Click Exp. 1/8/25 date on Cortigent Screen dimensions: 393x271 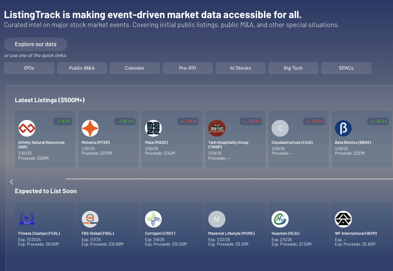click(154, 240)
